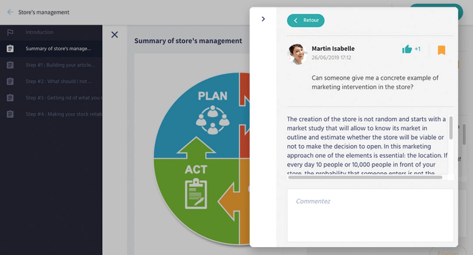Close the lesson sidebar with the X

click(115, 35)
